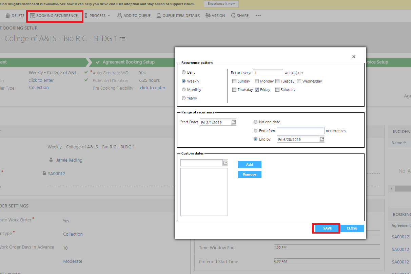The image size is (411, 274).
Task: Select the Monthly recurrence radio button
Action: click(183, 89)
